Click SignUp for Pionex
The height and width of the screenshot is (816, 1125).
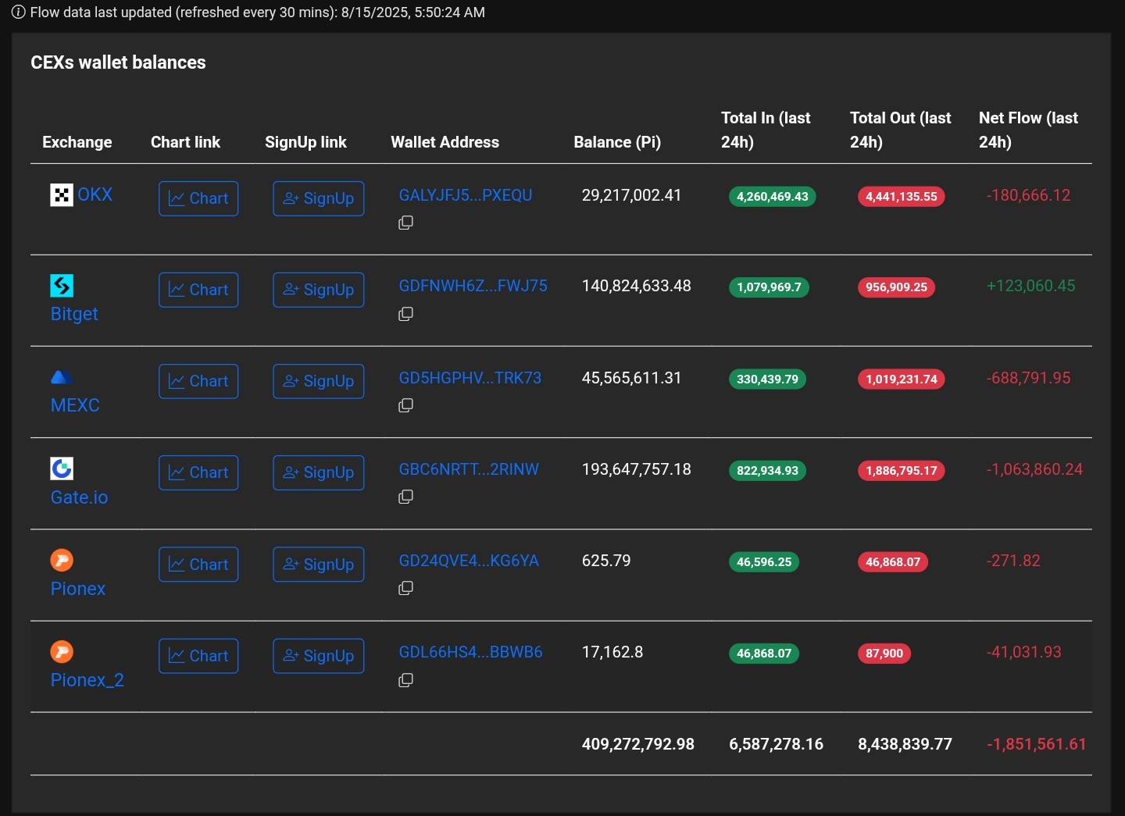319,565
